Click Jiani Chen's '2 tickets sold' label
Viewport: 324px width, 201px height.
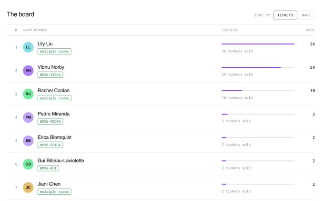point(236,191)
